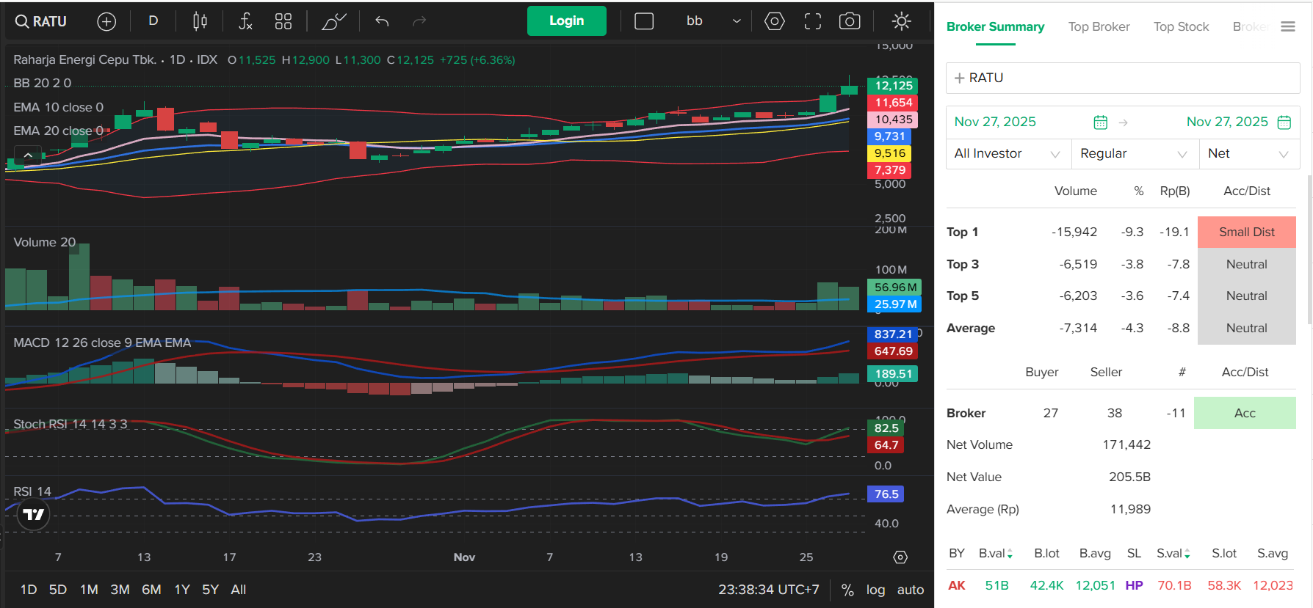
Task: Sort by B.val column
Action: point(996,554)
